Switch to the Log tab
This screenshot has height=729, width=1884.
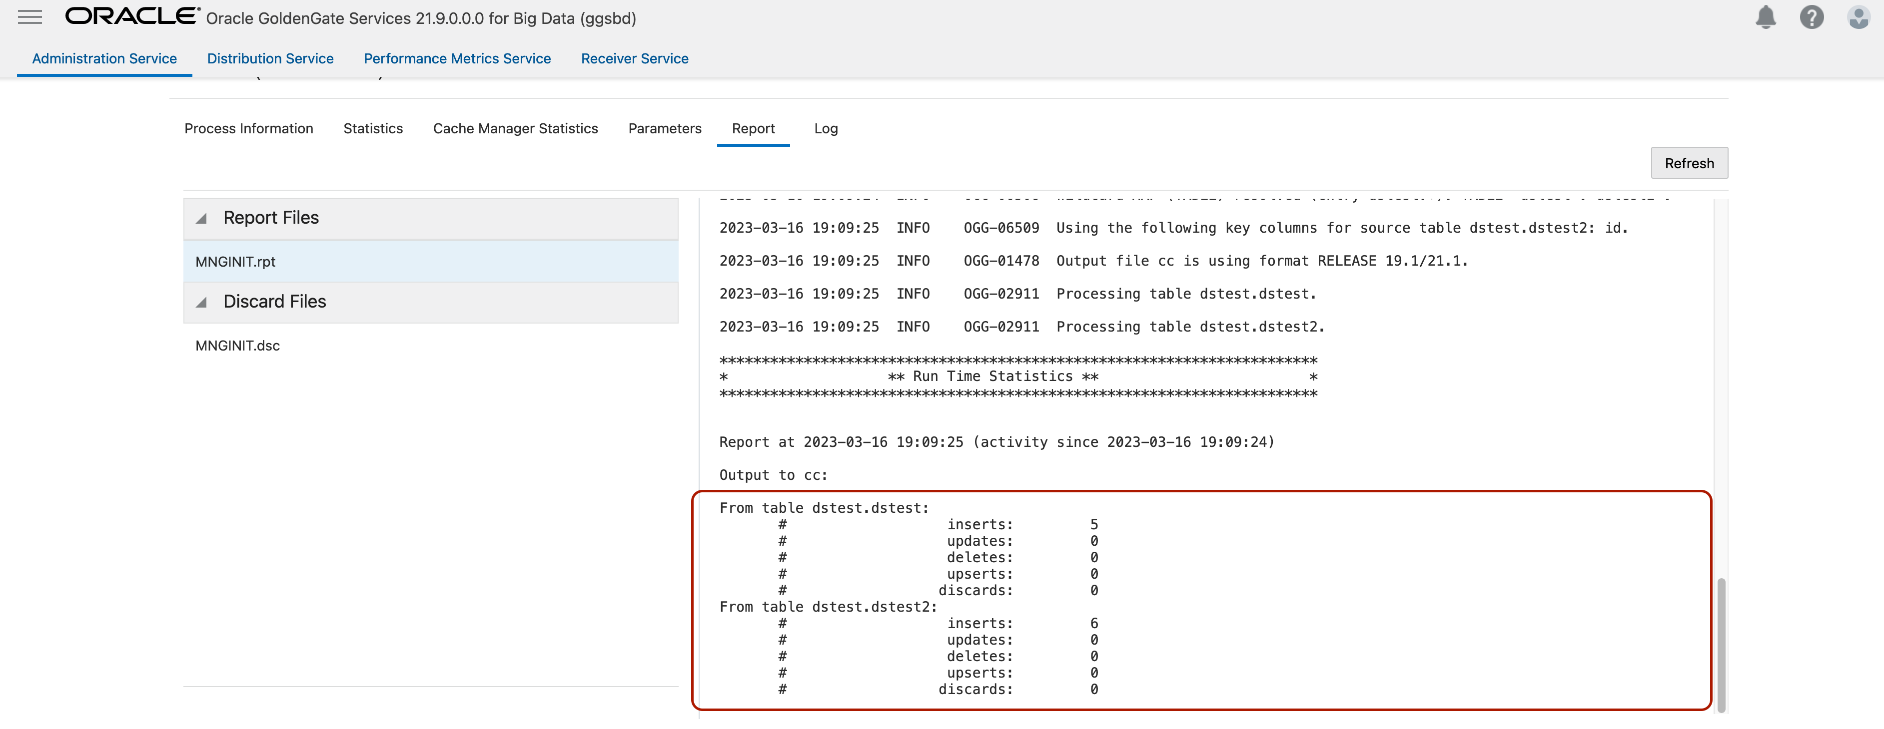pyautogui.click(x=826, y=128)
